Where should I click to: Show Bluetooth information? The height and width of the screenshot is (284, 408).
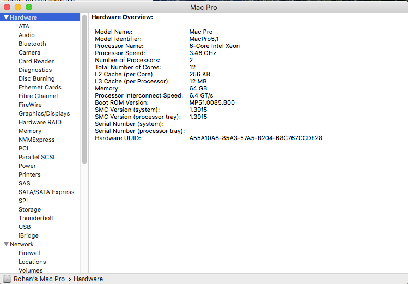[x=32, y=44]
